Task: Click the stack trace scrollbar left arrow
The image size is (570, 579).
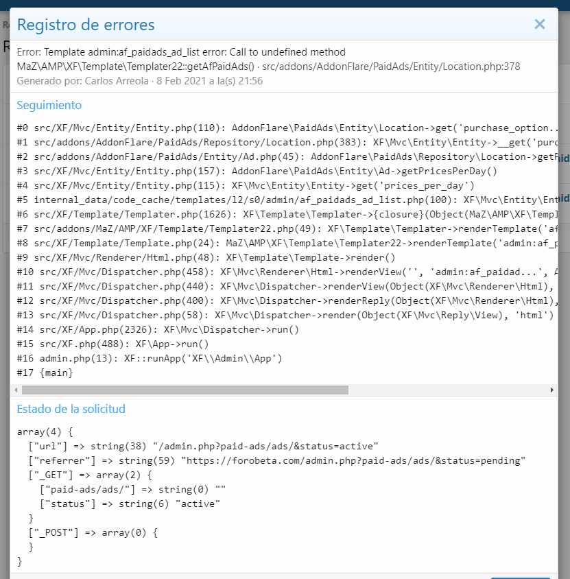Action: click(x=15, y=390)
